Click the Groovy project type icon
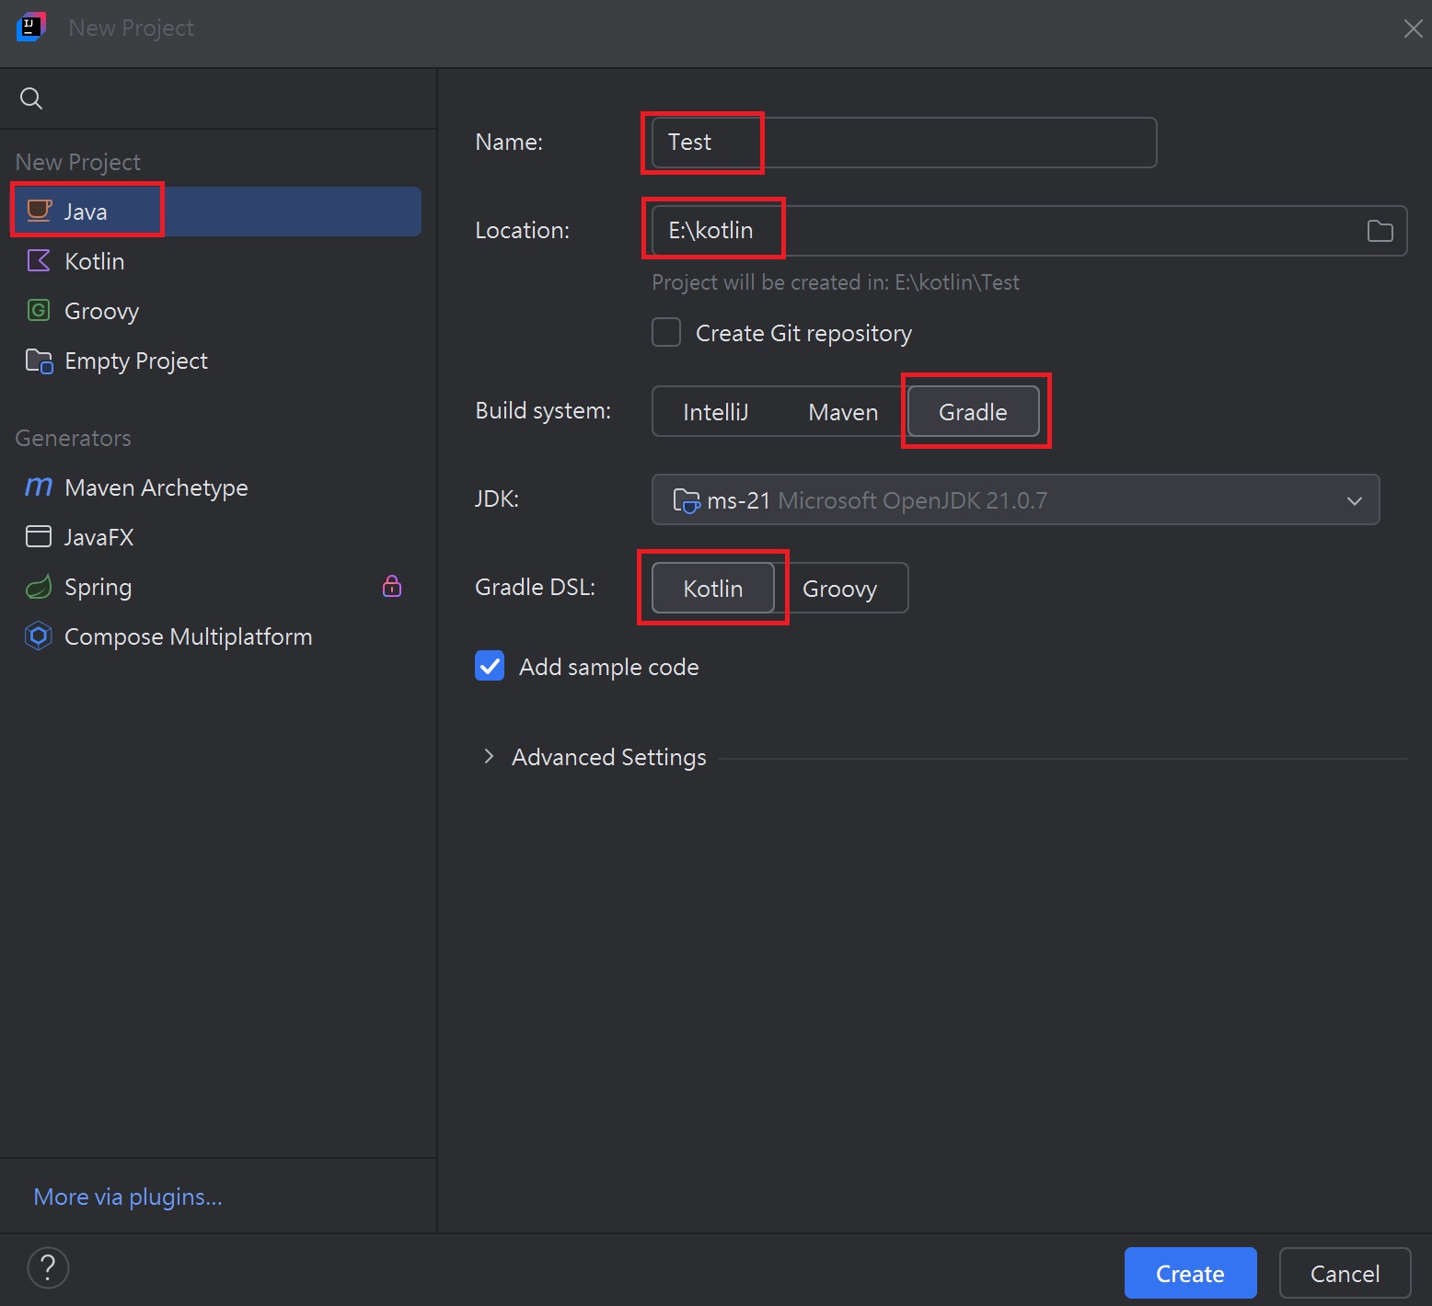This screenshot has height=1306, width=1432. [x=39, y=311]
